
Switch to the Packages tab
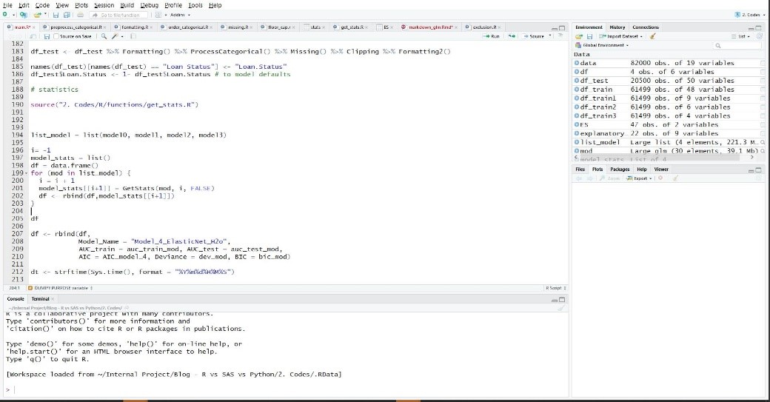620,170
